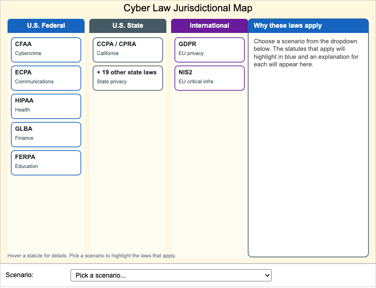This screenshot has width=376, height=288.
Task: Select the CCPA / CPRA California card
Action: point(128,50)
